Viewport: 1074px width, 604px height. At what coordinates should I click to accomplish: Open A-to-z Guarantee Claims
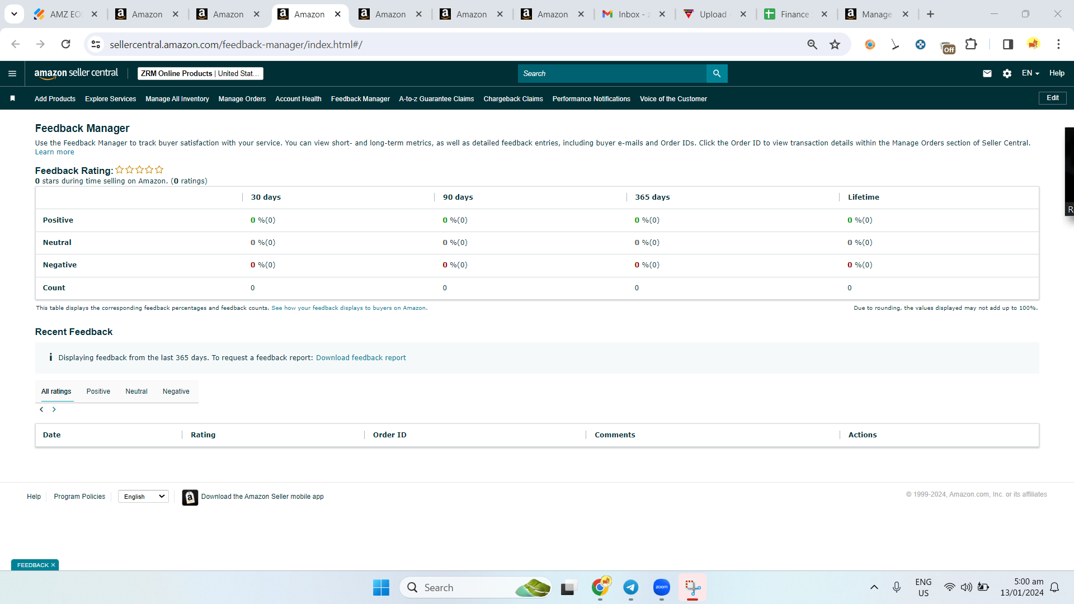pyautogui.click(x=436, y=99)
